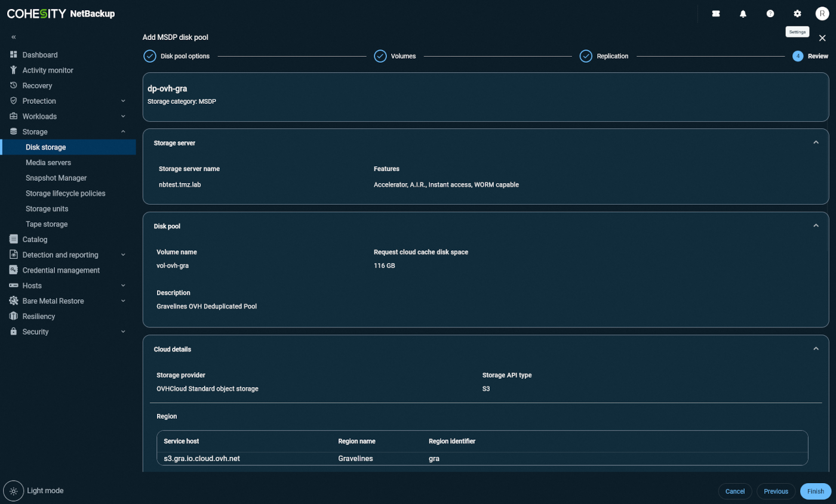
Task: Click the Previous button
Action: coord(776,491)
